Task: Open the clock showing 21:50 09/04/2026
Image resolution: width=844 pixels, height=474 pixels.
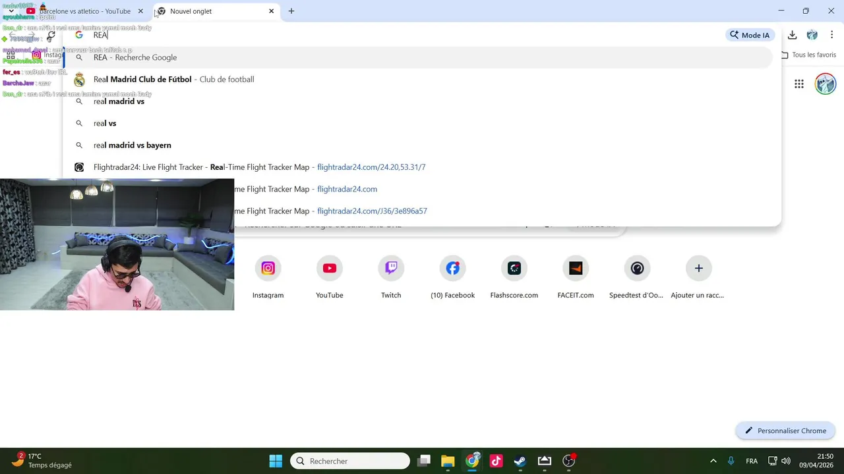Action: pyautogui.click(x=816, y=461)
